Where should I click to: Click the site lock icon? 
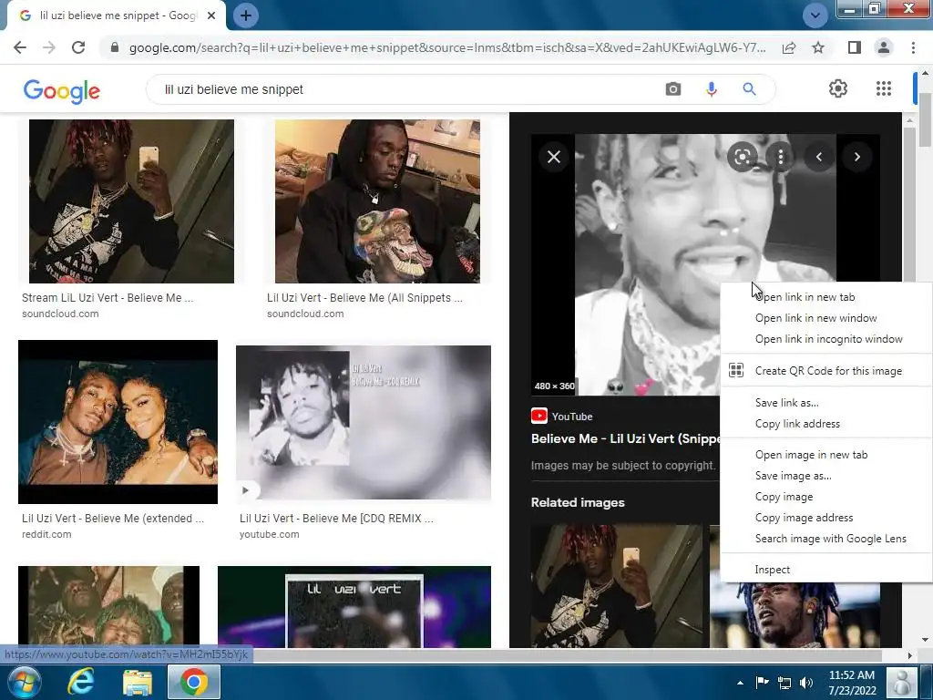click(115, 47)
